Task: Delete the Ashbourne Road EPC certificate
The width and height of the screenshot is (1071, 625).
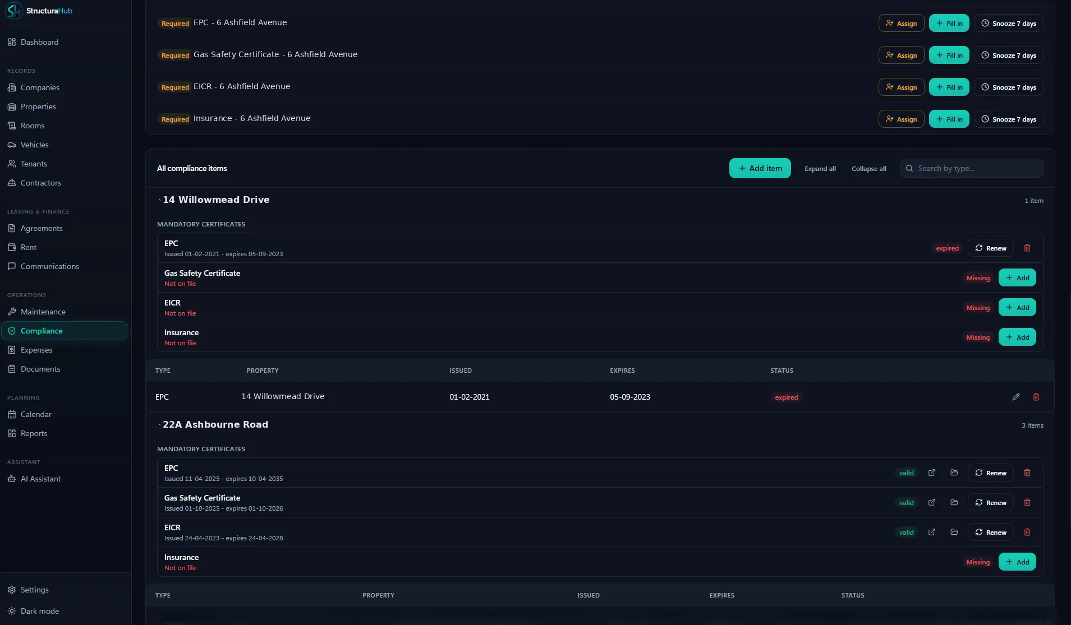Action: [1027, 473]
